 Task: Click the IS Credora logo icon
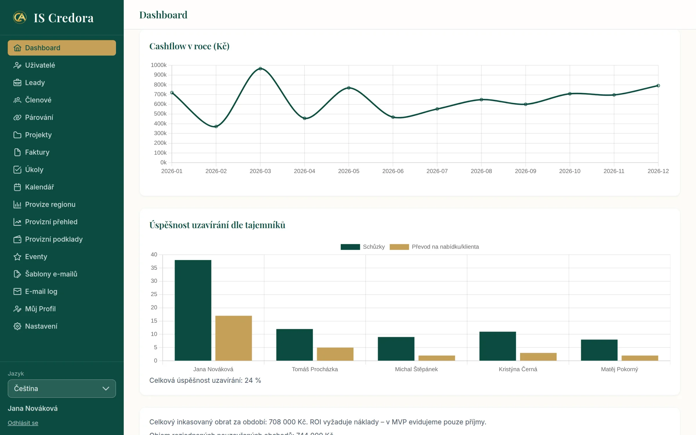[x=20, y=17]
